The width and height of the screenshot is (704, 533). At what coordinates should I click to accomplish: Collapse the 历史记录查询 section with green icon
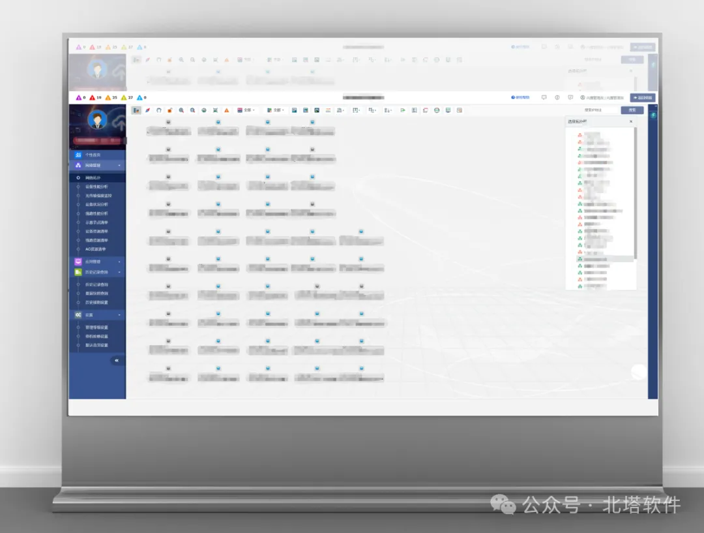[97, 272]
